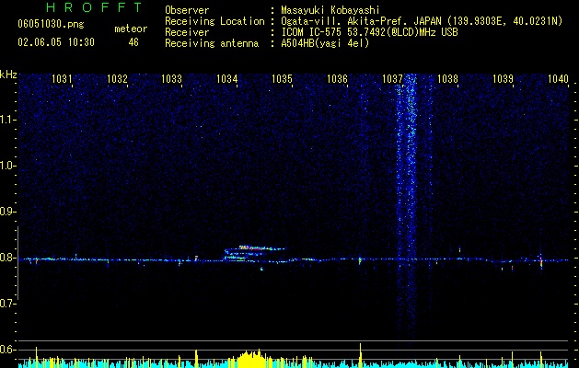The height and width of the screenshot is (368, 579).
Task: Click the A504HB(yagi 4el) antenna text
Action: (325, 43)
